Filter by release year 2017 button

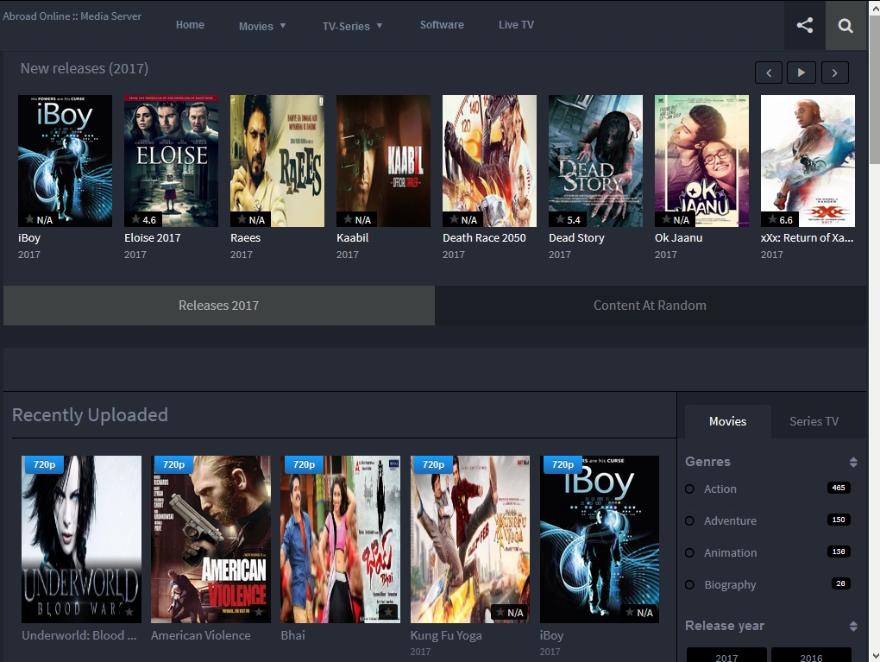tap(726, 655)
